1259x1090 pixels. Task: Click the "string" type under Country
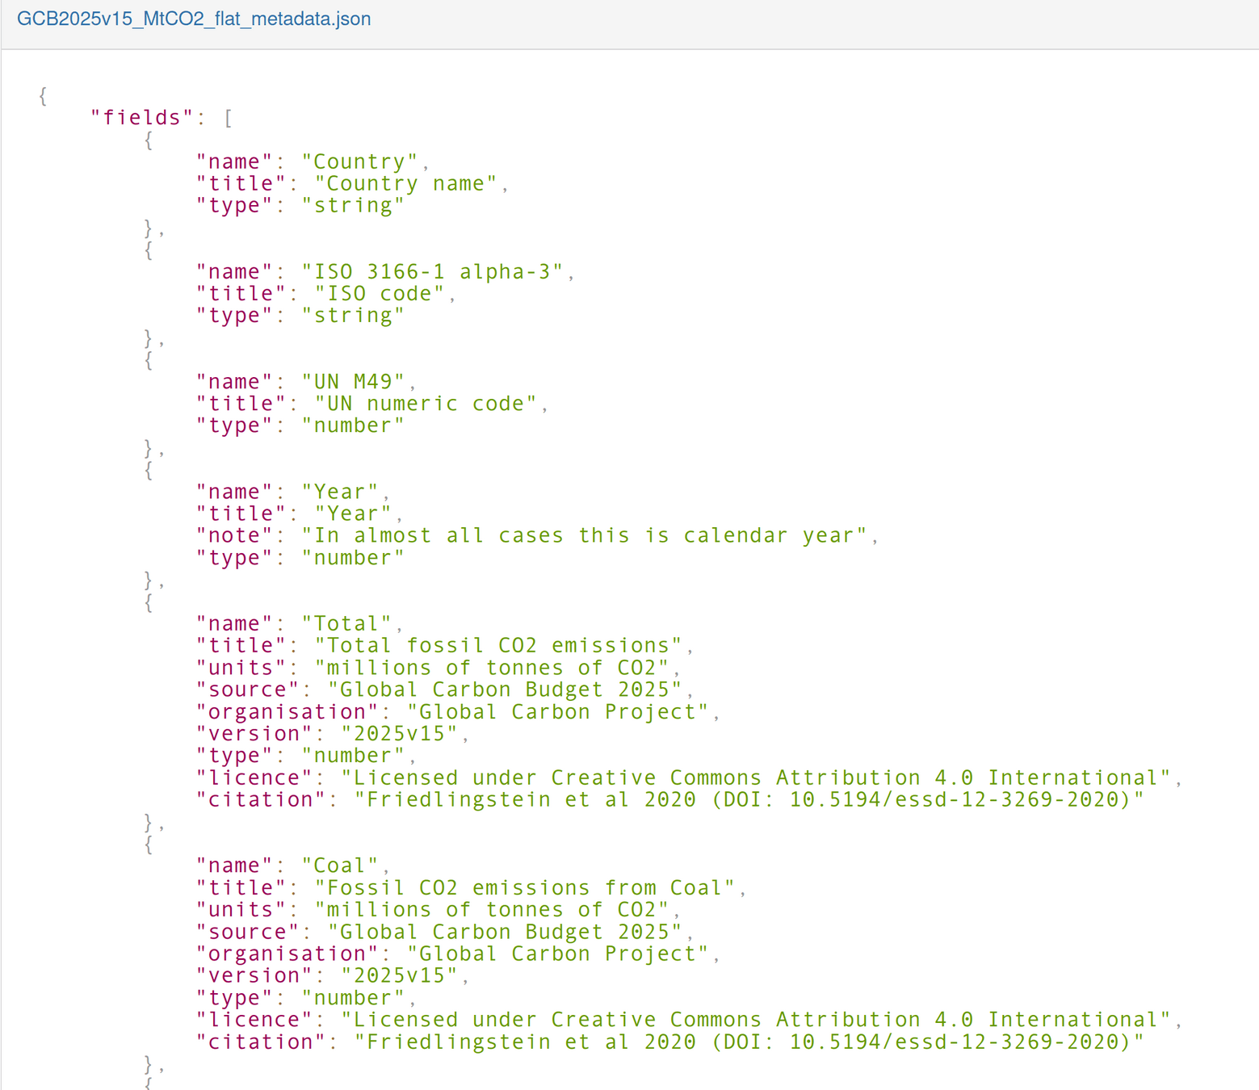pos(353,205)
